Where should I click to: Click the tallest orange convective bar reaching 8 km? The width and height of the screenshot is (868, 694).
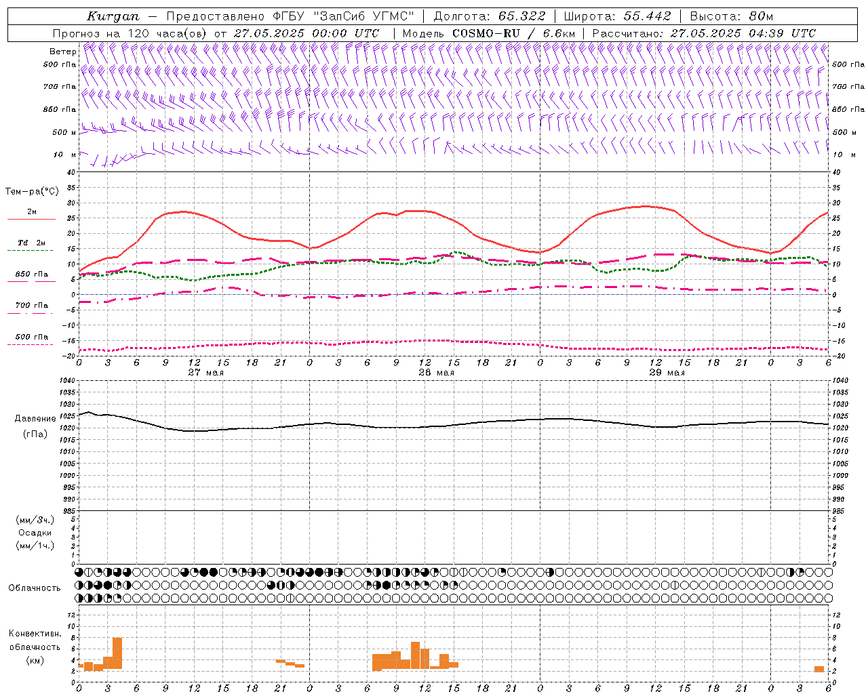point(117,653)
